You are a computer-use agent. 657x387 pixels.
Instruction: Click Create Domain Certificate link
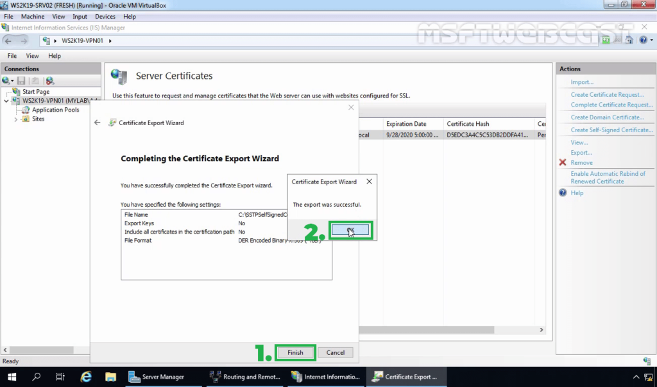pyautogui.click(x=607, y=117)
